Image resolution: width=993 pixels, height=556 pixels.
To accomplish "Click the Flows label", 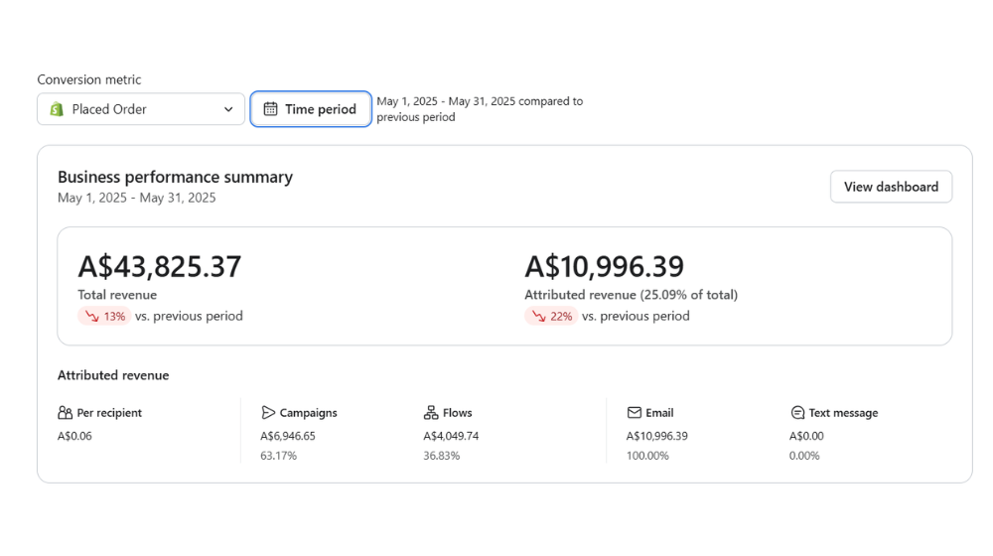I will pyautogui.click(x=457, y=413).
